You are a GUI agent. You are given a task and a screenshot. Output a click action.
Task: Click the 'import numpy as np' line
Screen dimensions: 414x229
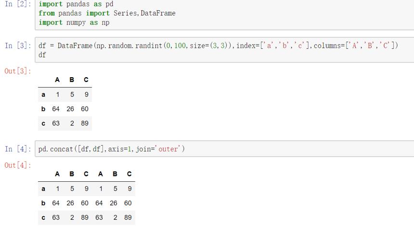(x=74, y=23)
